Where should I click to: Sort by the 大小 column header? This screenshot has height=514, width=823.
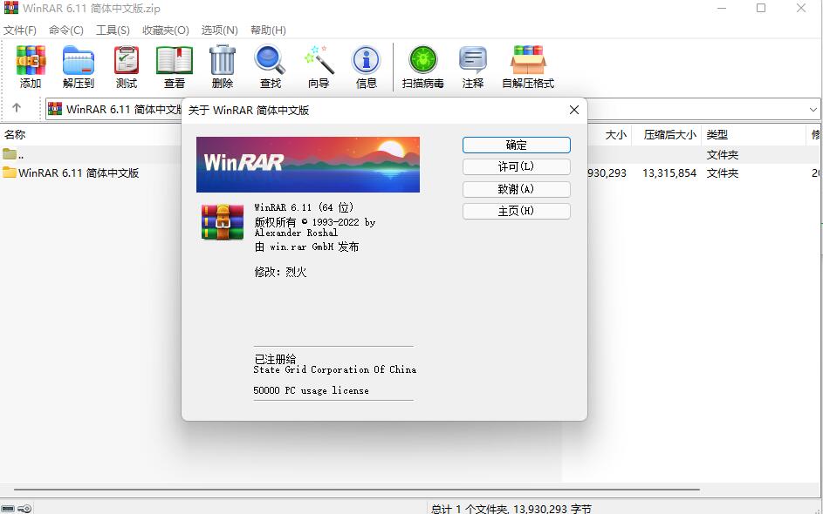click(x=615, y=135)
